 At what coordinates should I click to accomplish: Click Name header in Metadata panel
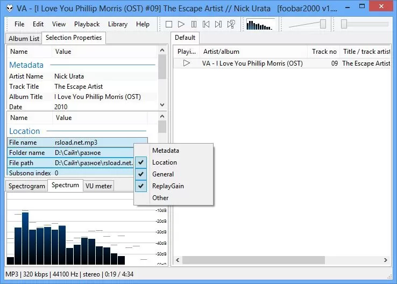coord(30,52)
